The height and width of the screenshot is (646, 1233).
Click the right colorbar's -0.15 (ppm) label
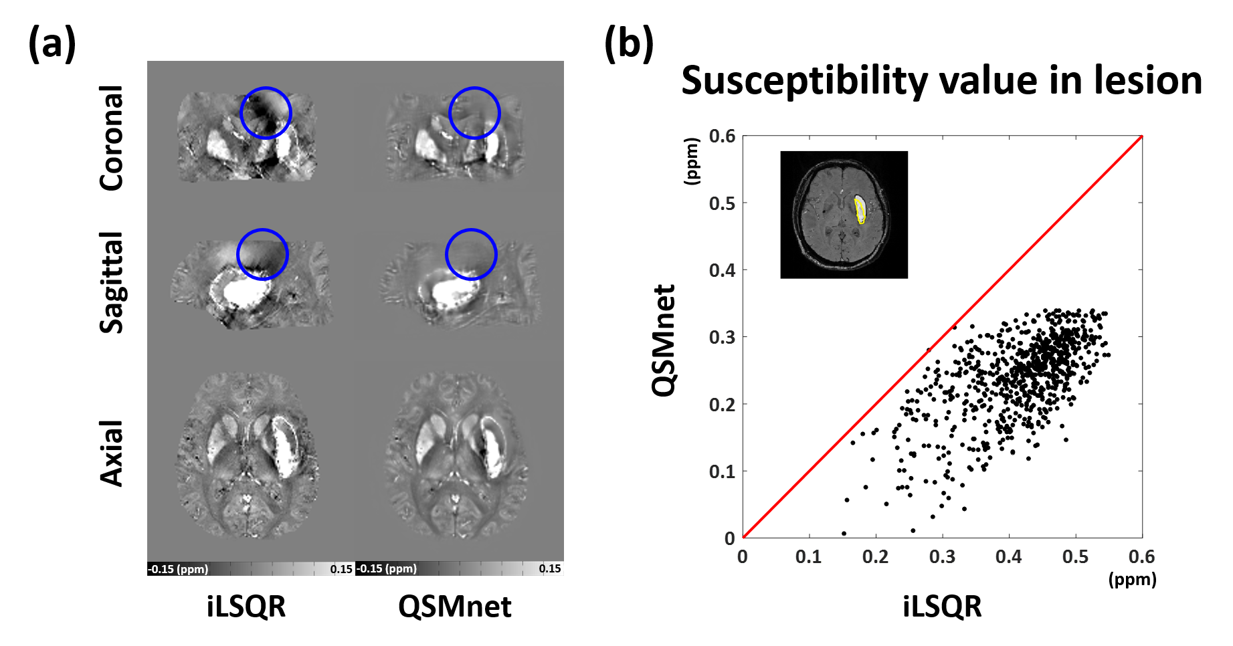pos(387,569)
